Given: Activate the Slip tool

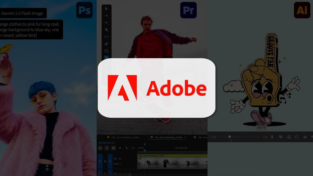Looking at the screenshot, I should [x=106, y=37].
